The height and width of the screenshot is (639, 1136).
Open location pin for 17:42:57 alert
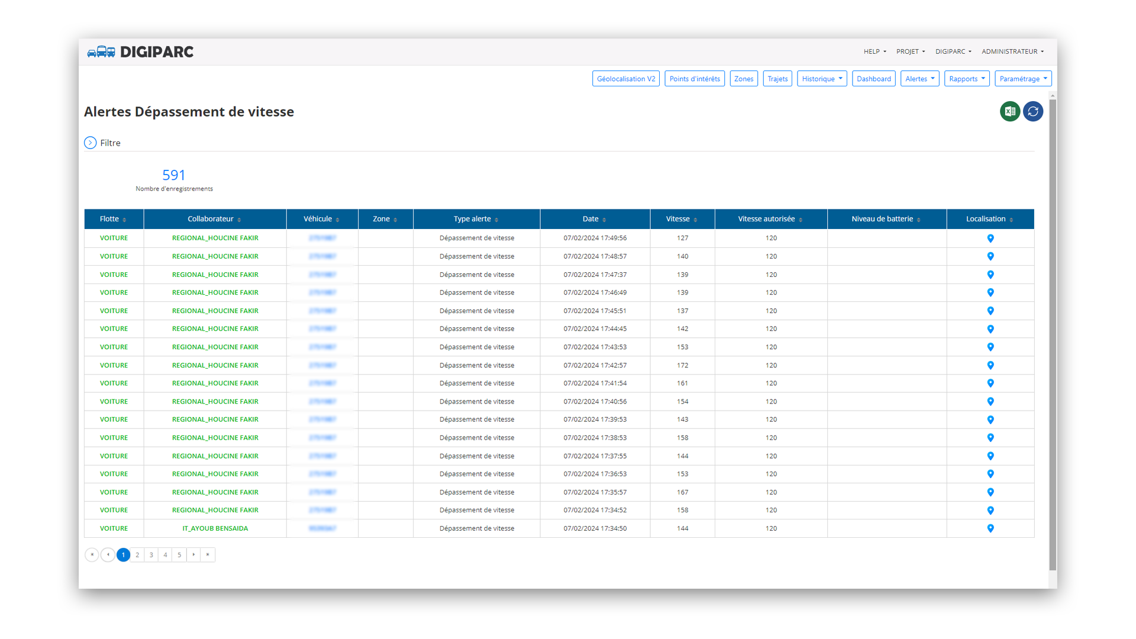click(x=990, y=365)
